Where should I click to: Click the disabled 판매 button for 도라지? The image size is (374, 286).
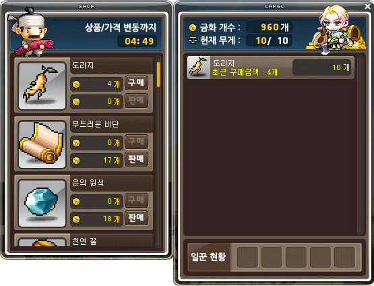(136, 101)
